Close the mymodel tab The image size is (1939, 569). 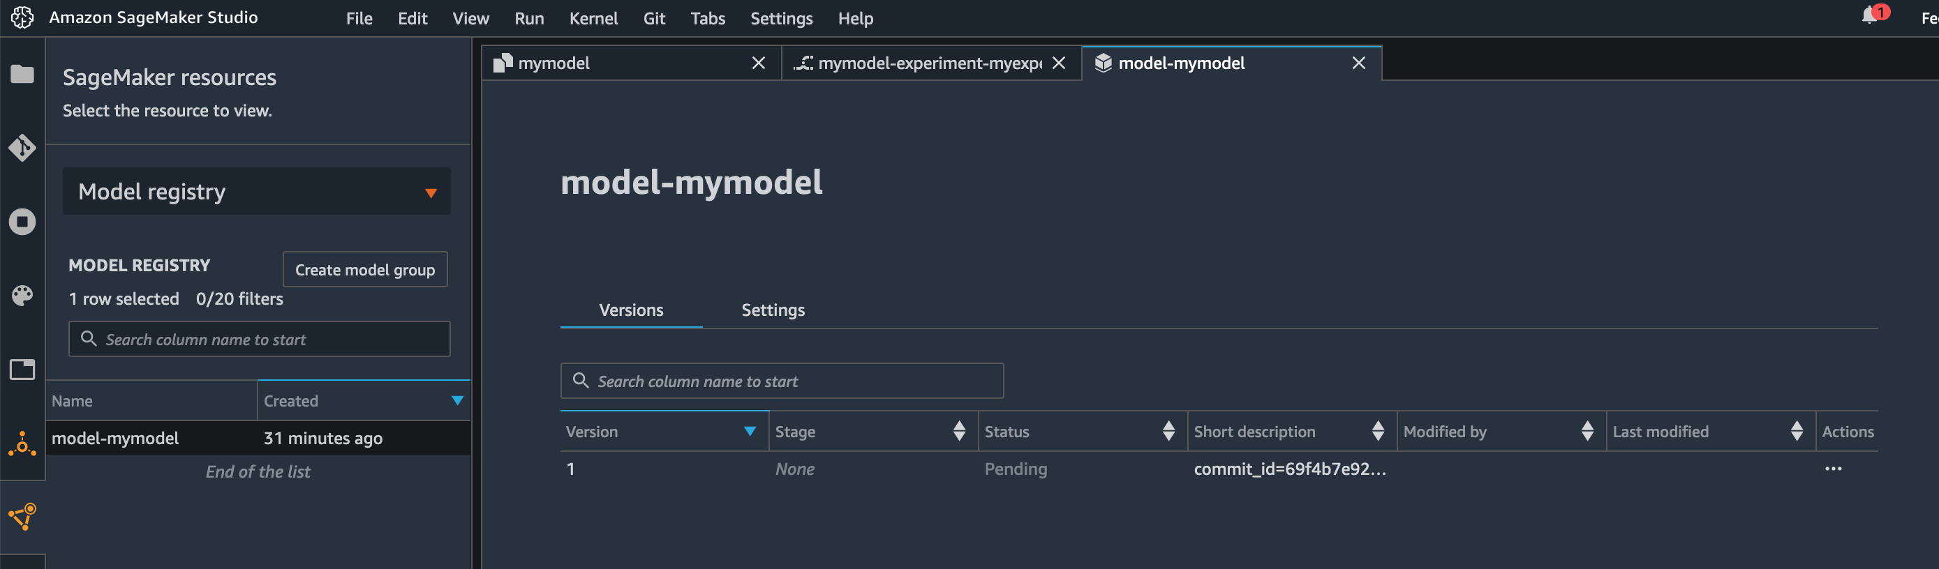[758, 63]
